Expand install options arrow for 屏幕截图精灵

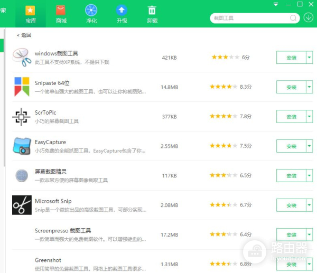tap(309, 176)
